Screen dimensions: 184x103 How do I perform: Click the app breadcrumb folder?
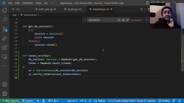pos(14,15)
